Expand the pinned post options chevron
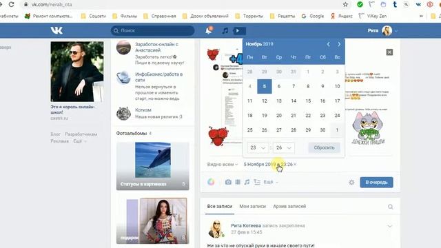441x248 pixels. [390, 226]
